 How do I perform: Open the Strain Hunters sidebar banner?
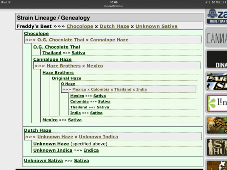click(217, 147)
